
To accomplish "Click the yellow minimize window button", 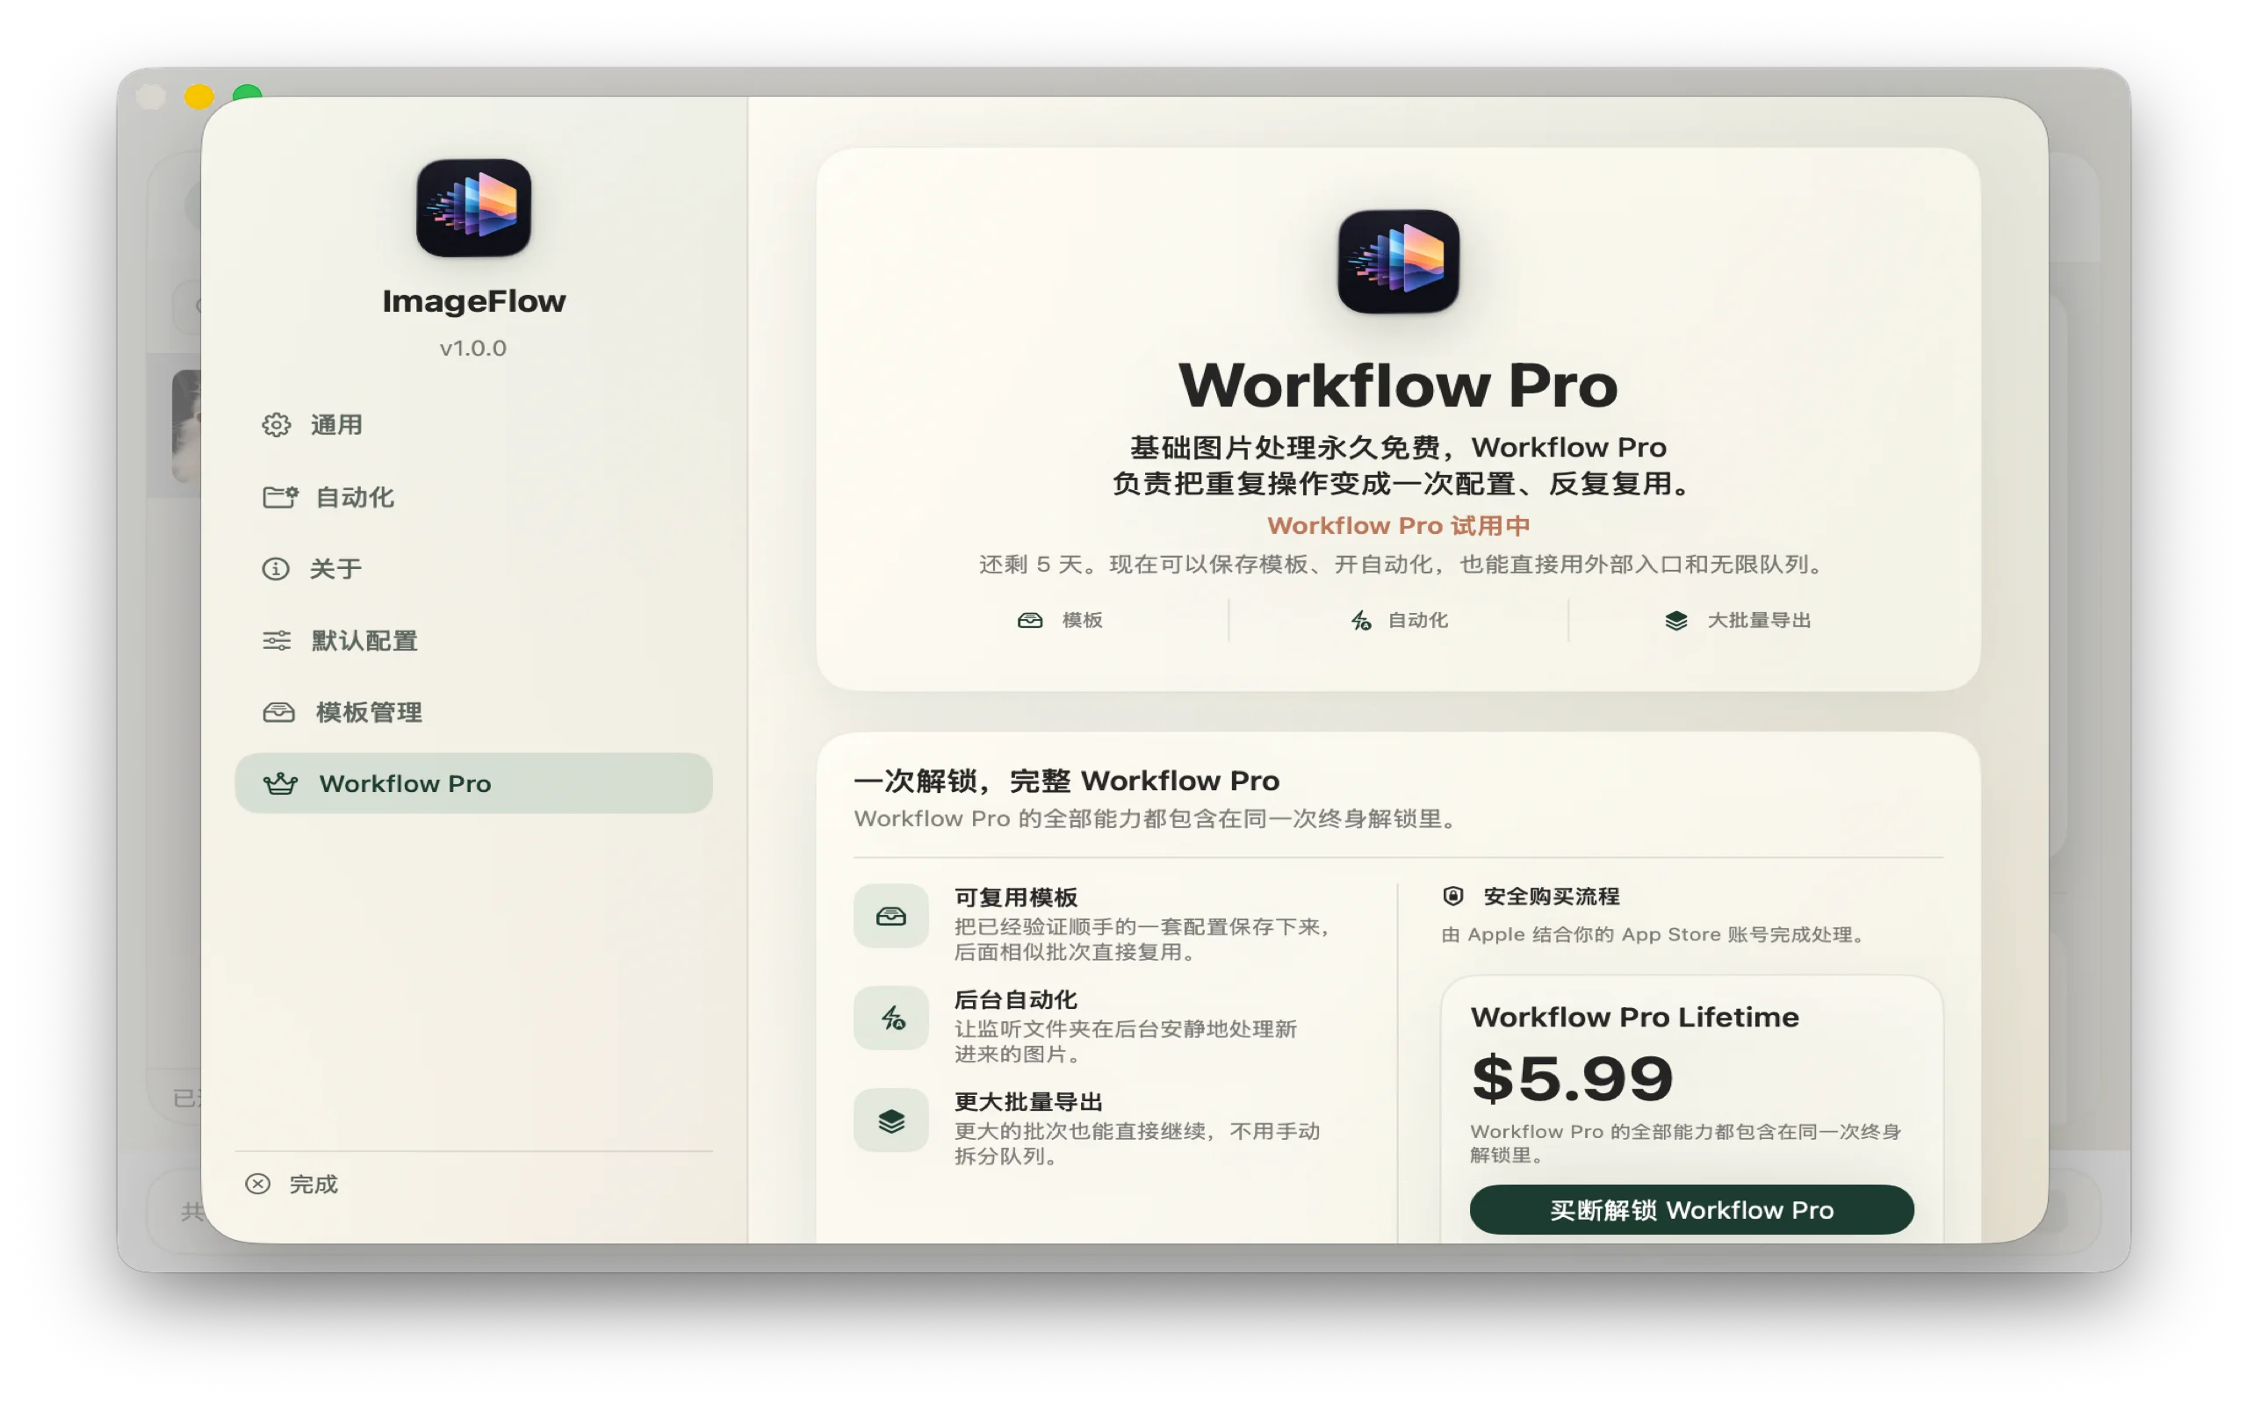I will tap(198, 97).
